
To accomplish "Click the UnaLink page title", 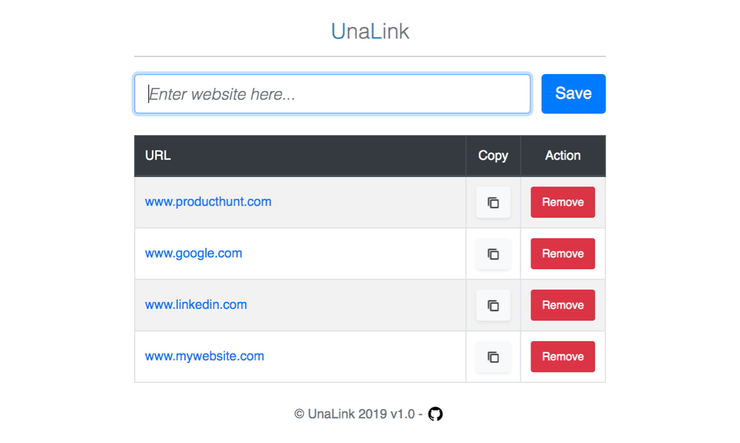I will [369, 31].
